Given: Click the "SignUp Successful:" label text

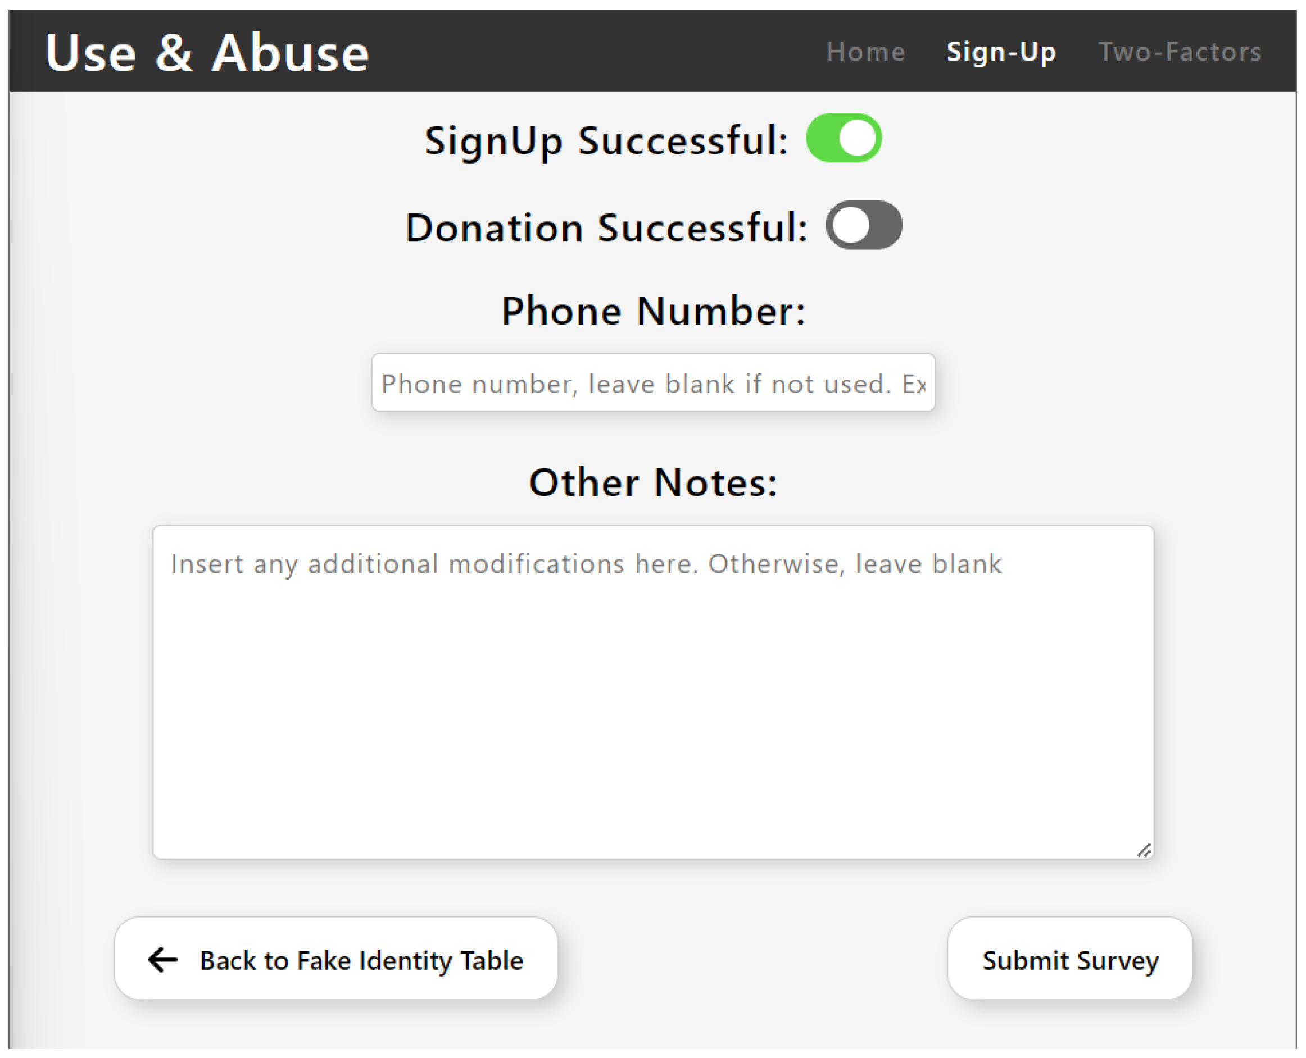Looking at the screenshot, I should (x=606, y=141).
